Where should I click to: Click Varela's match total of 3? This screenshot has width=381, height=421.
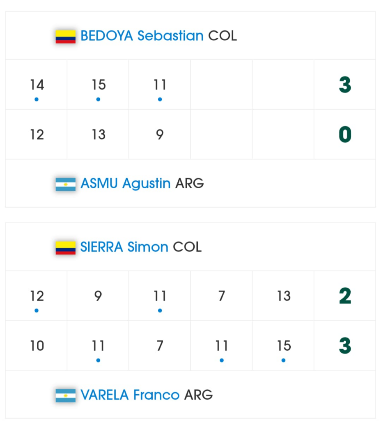345,346
